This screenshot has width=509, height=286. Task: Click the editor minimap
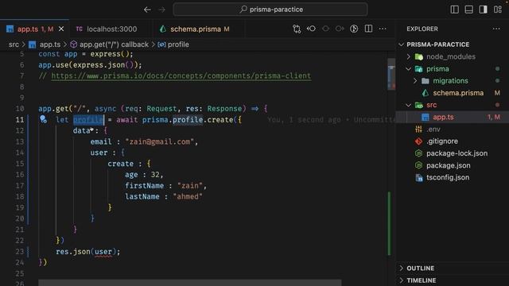[x=391, y=74]
